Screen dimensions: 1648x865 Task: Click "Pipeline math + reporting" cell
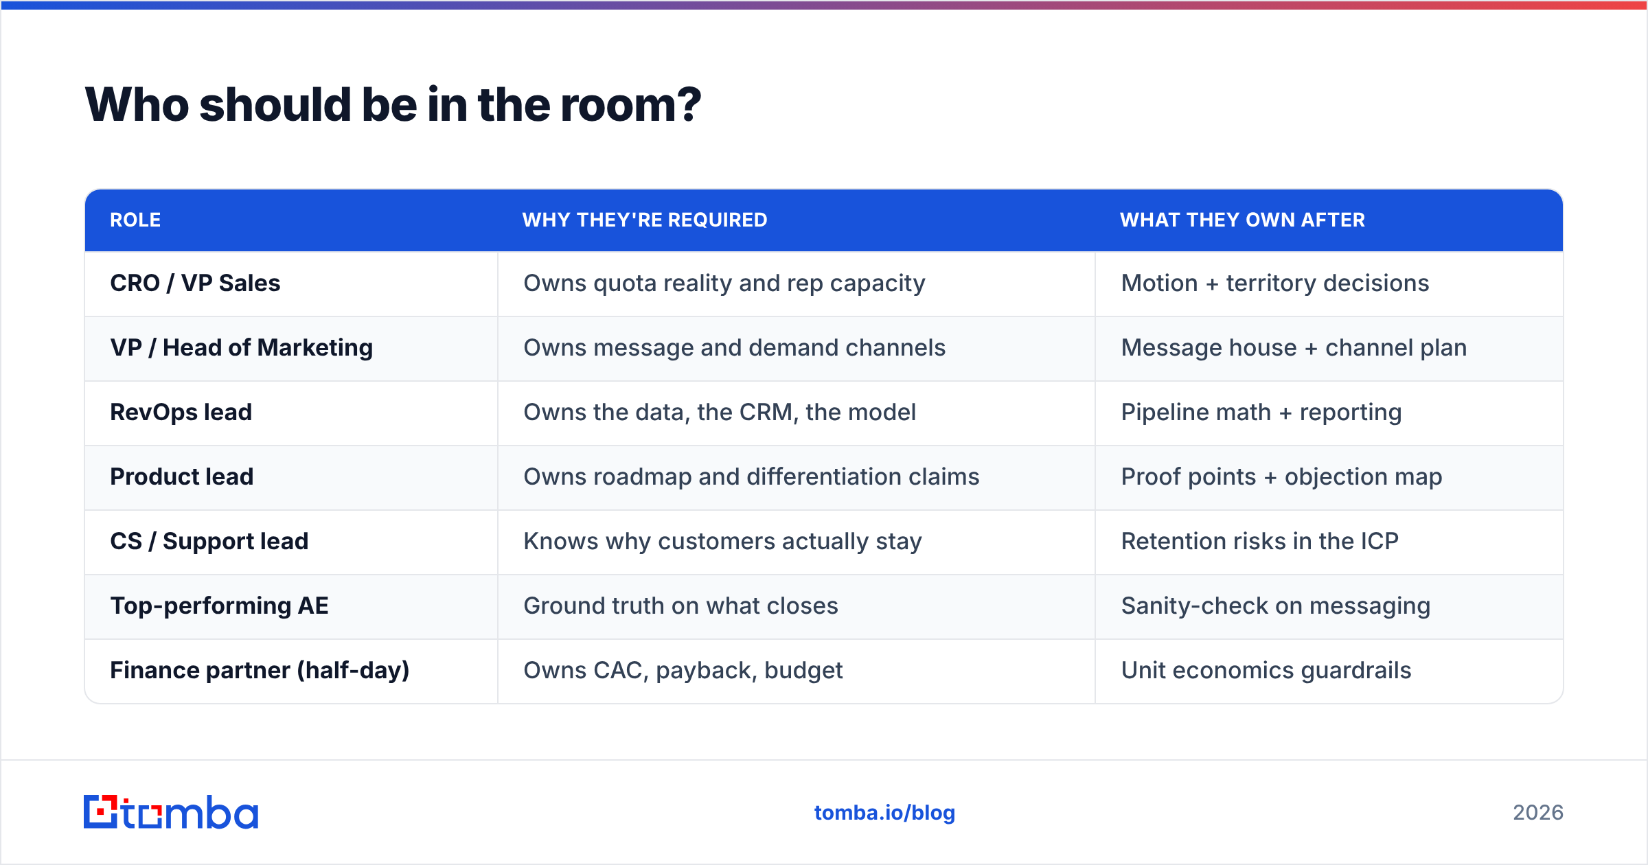[1329, 413]
